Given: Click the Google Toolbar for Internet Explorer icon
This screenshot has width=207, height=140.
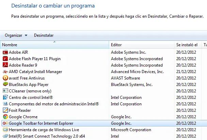Looking at the screenshot, I should click(x=5, y=123).
